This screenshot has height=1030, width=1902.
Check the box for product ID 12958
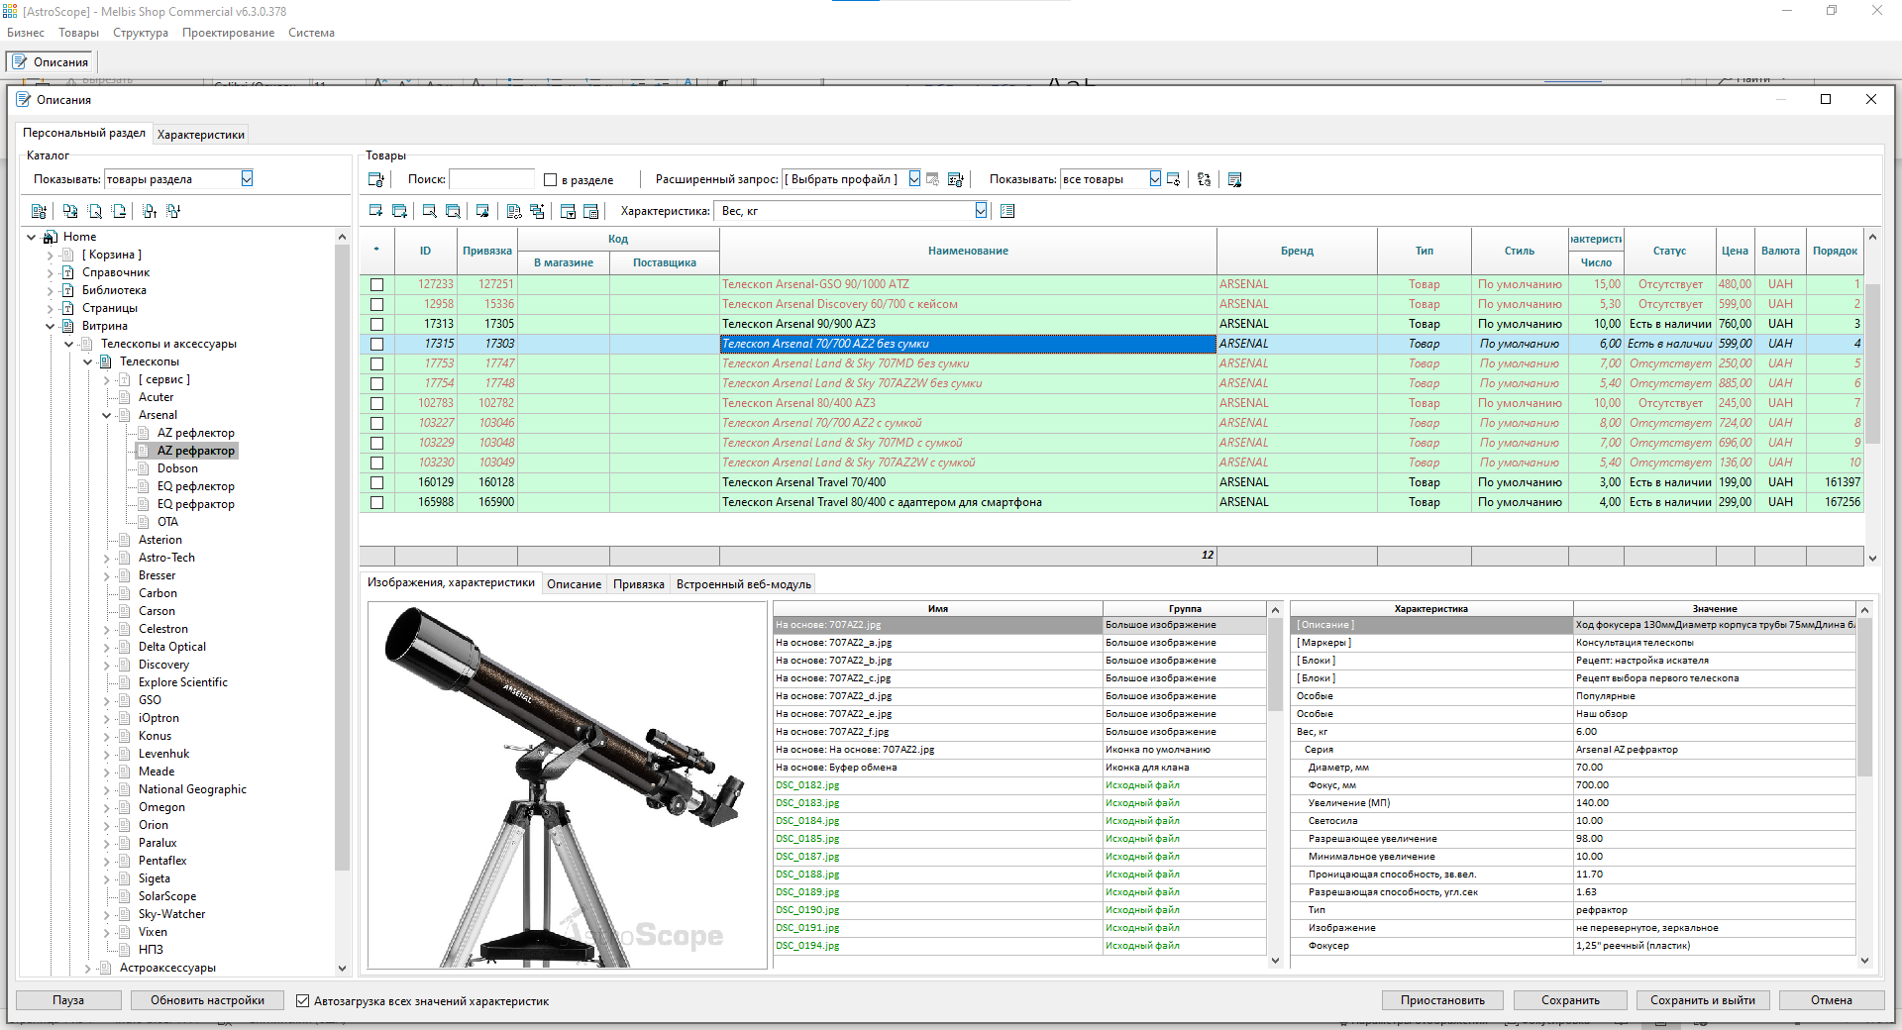[x=376, y=304]
